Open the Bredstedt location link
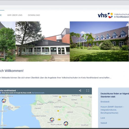 point(105,102)
